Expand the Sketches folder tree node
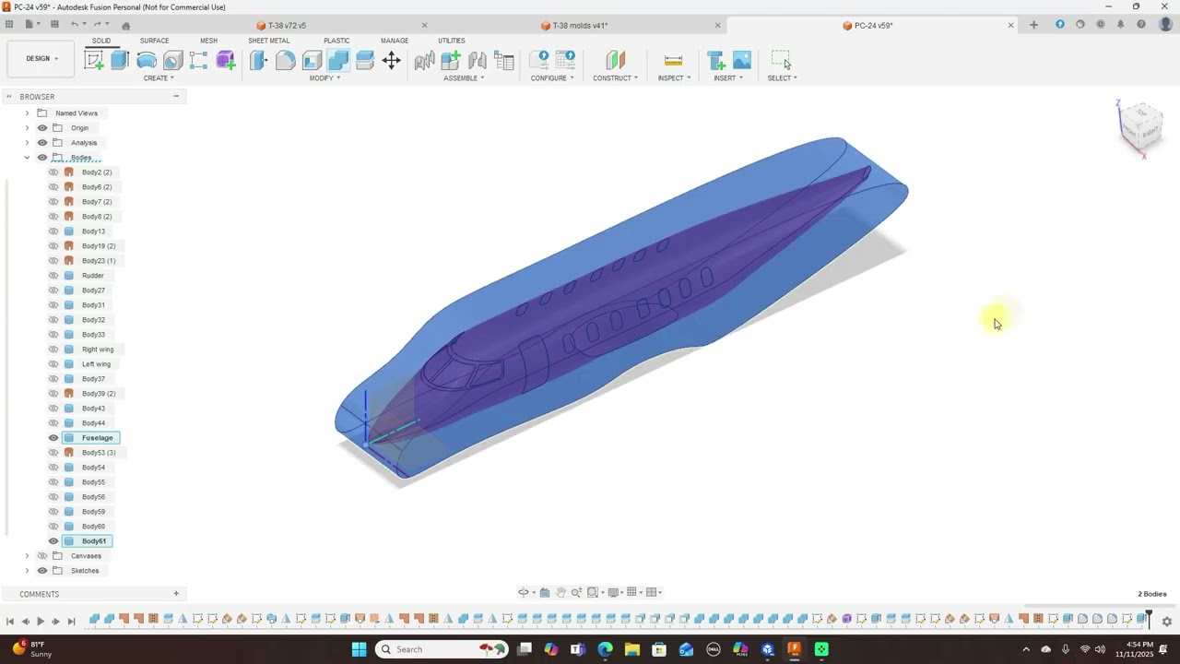The height and width of the screenshot is (664, 1180). pyautogui.click(x=27, y=571)
